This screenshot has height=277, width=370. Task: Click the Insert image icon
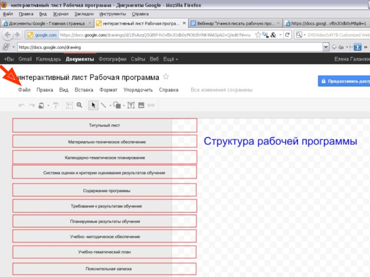pyautogui.click(x=141, y=105)
